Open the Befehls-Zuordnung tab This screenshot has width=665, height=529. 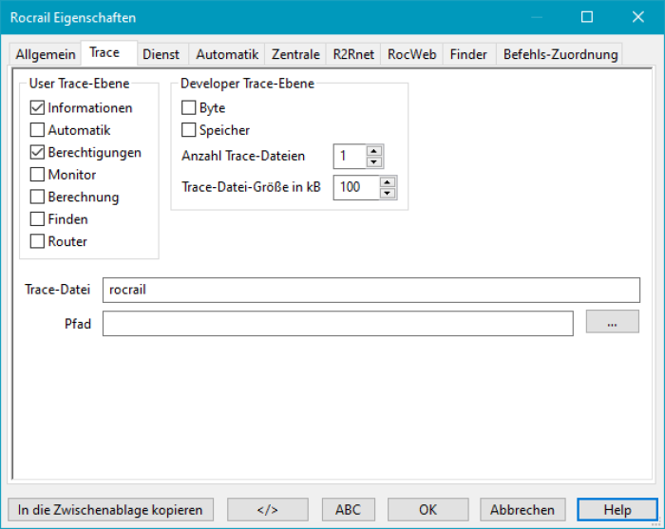[x=560, y=54]
